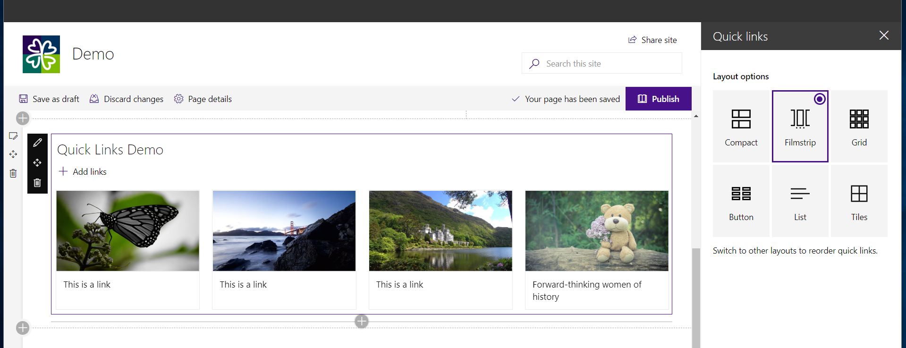Select the List layout option
This screenshot has width=906, height=348.
(800, 201)
